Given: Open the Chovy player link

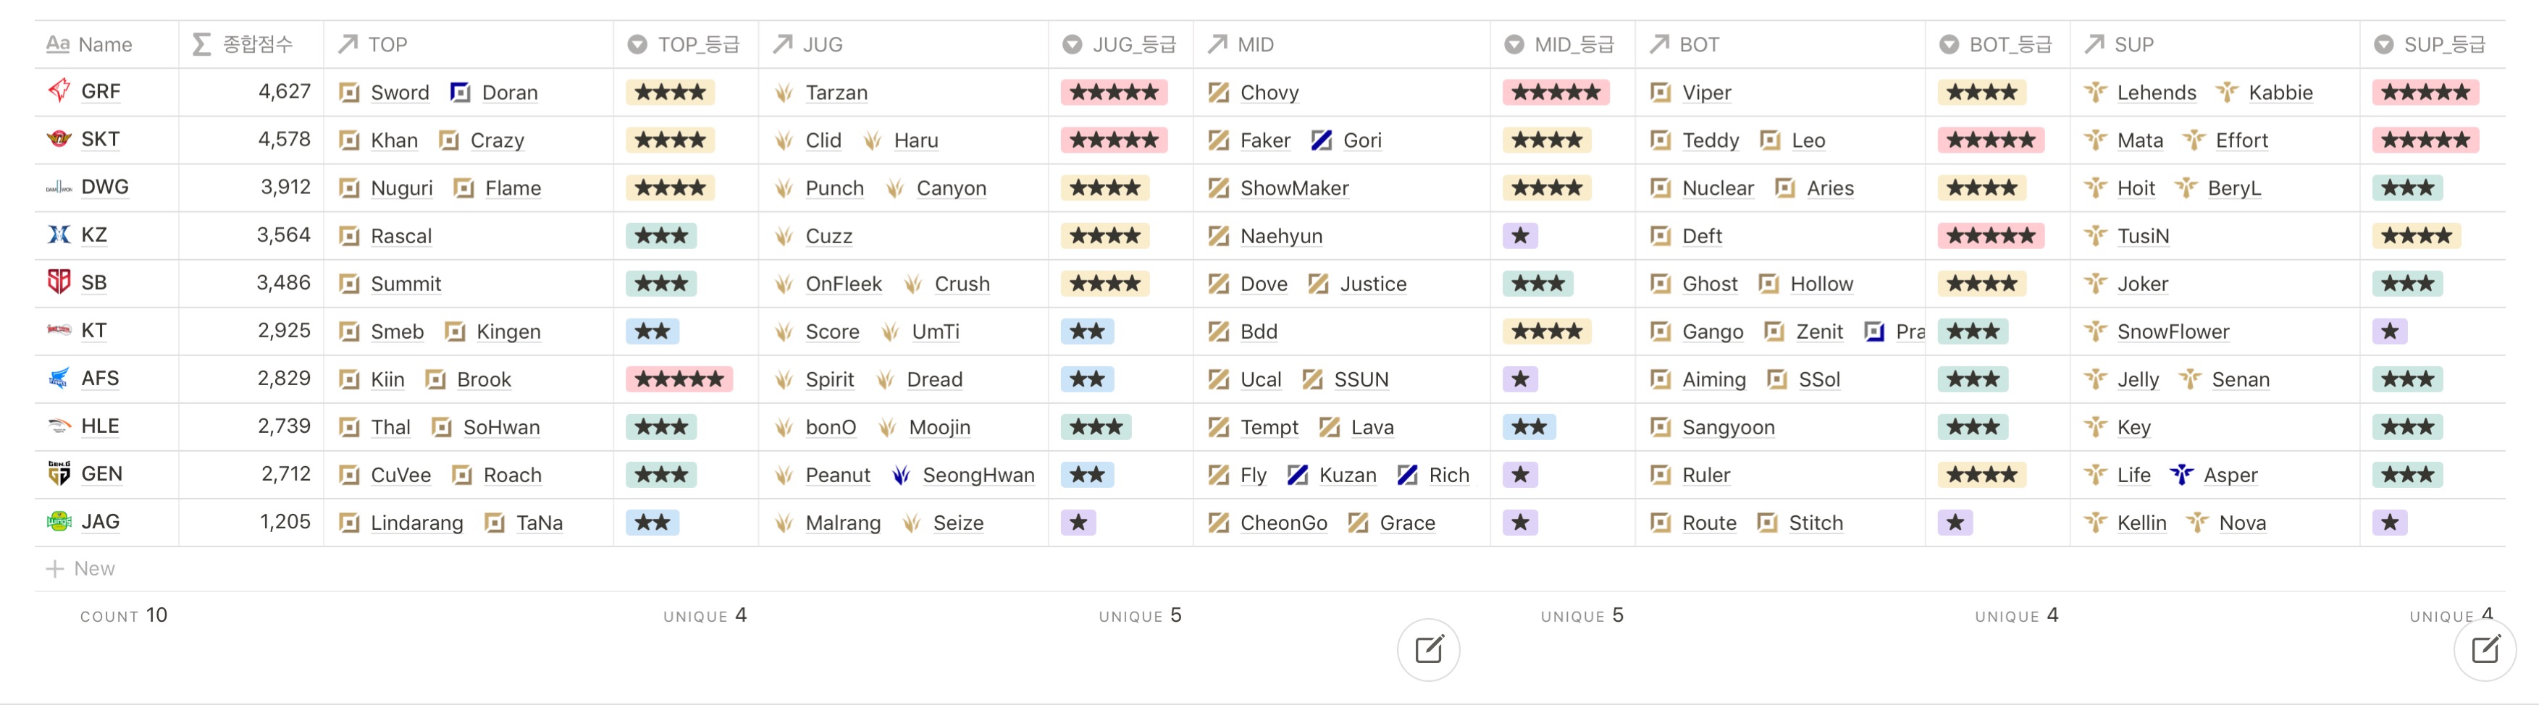Looking at the screenshot, I should point(1269,93).
